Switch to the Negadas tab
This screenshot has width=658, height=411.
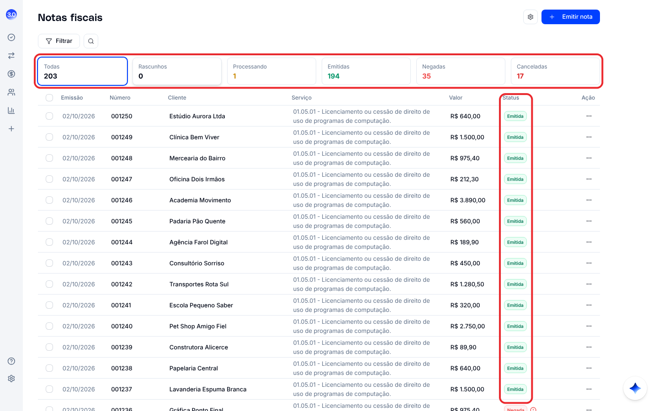(461, 71)
